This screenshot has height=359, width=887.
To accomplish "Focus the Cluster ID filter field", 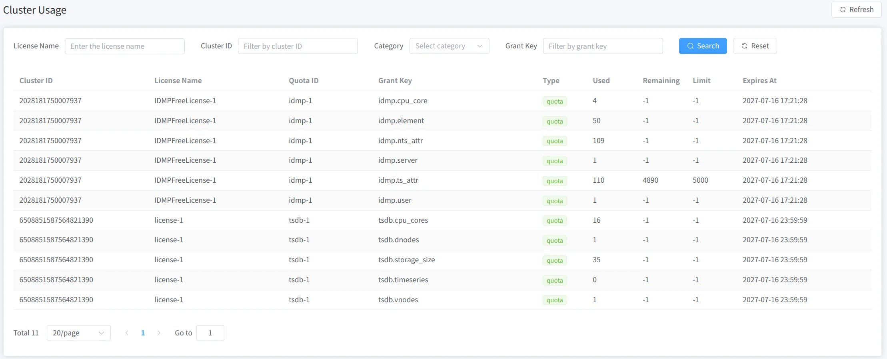I will [x=298, y=46].
